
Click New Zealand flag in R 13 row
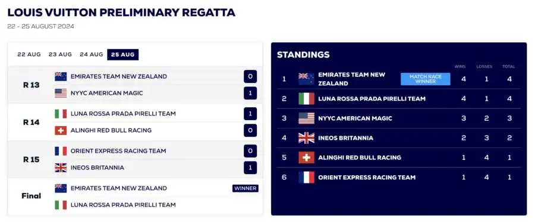point(61,76)
